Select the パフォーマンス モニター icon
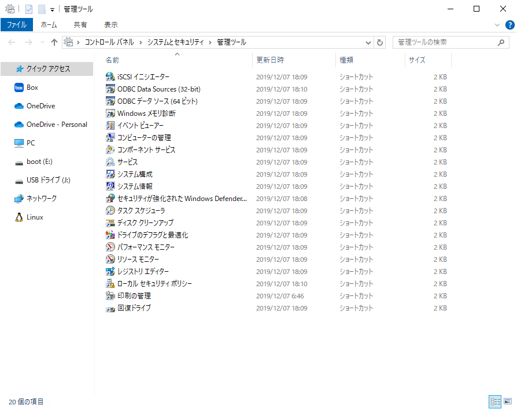This screenshot has width=517, height=409. point(110,247)
